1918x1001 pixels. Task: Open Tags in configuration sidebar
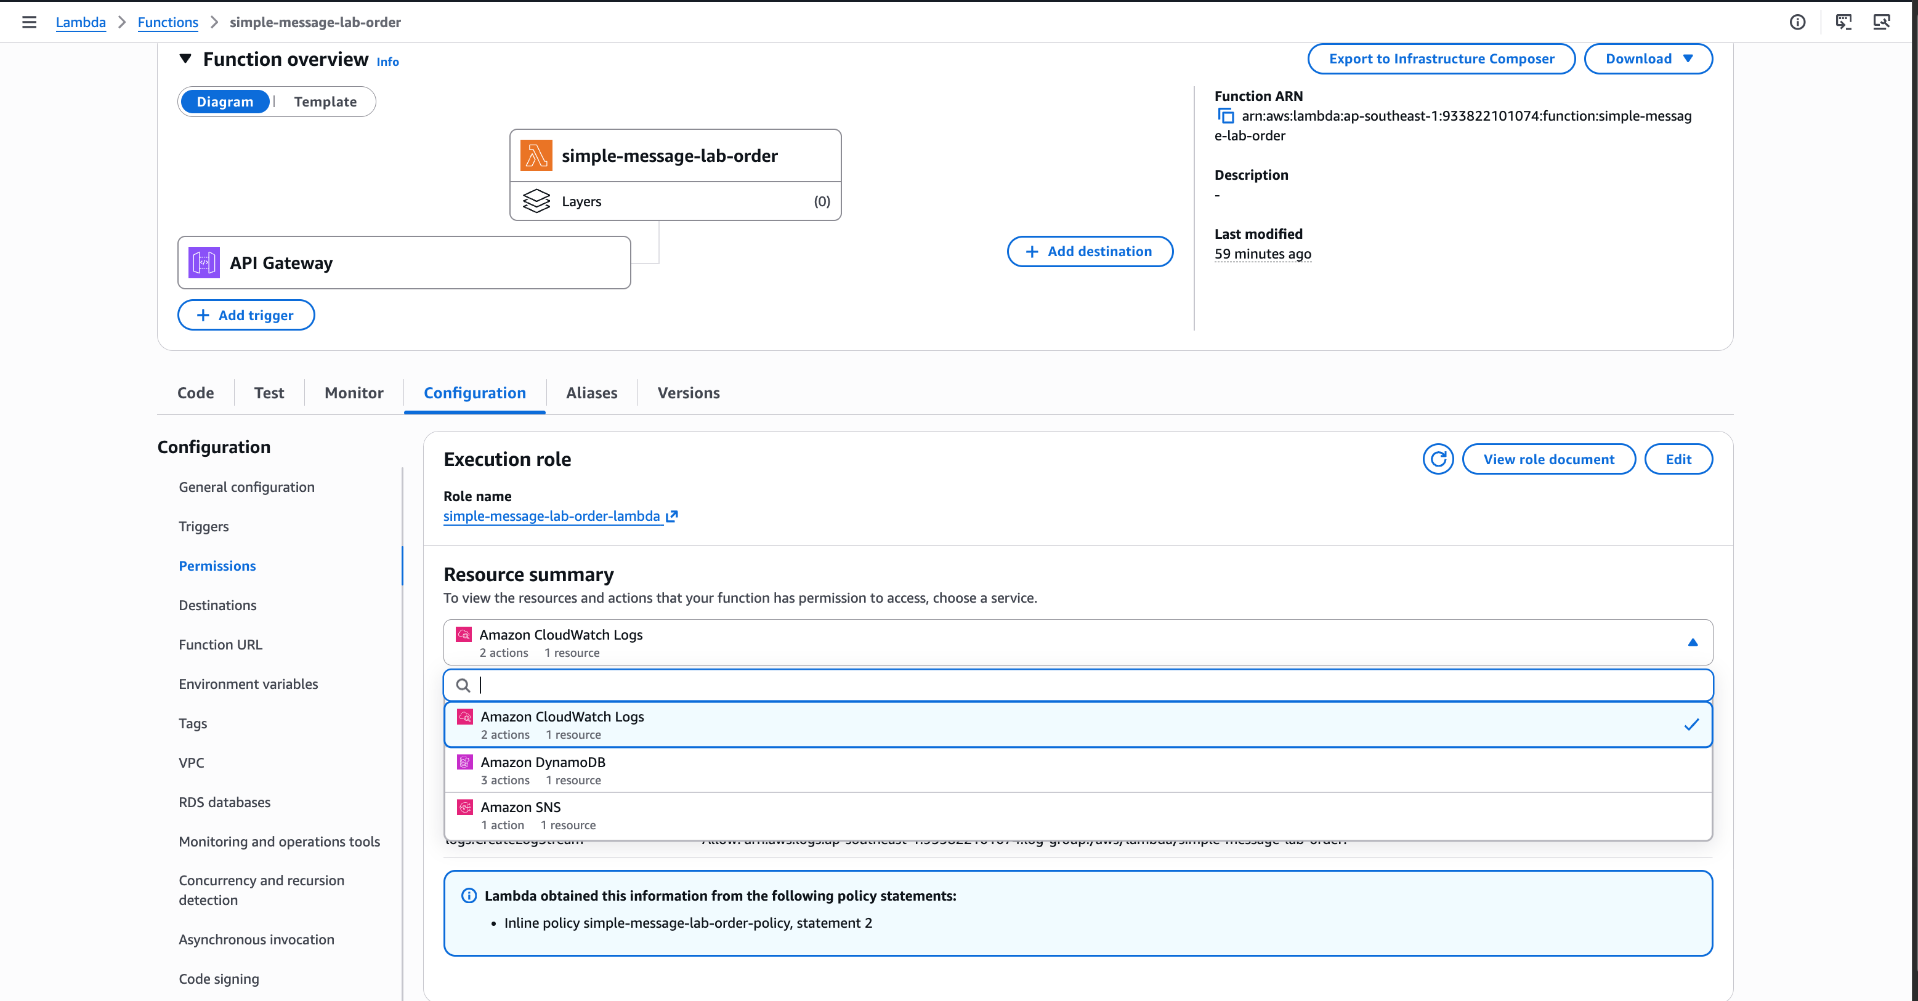tap(193, 723)
